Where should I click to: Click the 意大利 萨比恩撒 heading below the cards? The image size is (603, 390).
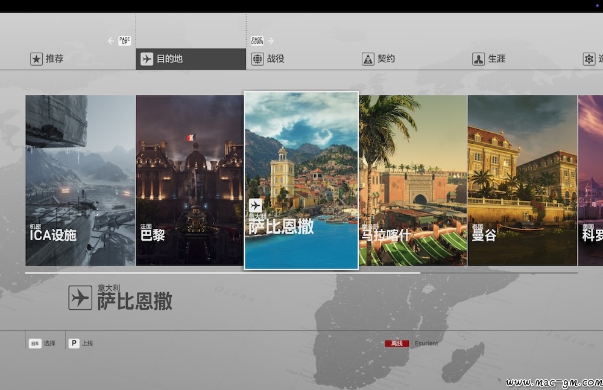(134, 298)
